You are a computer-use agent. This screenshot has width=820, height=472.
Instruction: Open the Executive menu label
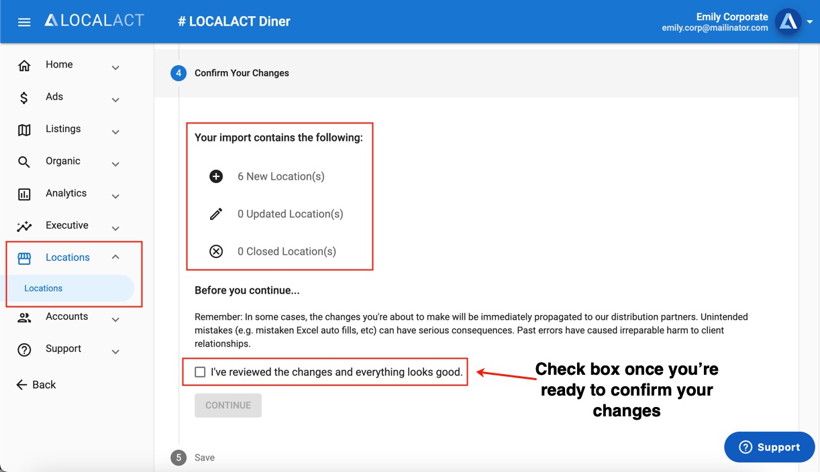click(67, 225)
